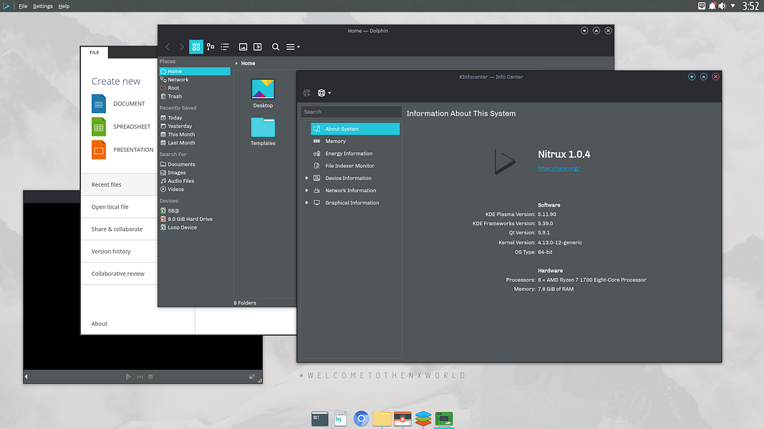
Task: Expand the Device Information tree node
Action: (306, 178)
